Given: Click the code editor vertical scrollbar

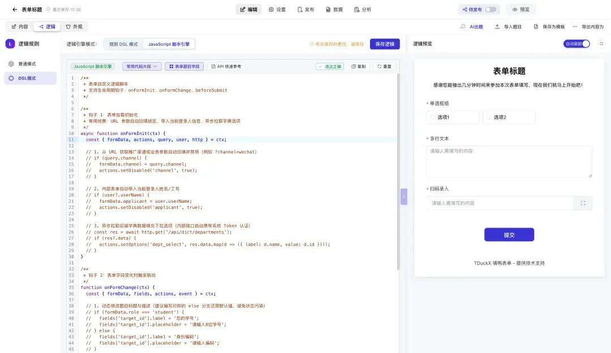Looking at the screenshot, I should tap(398, 171).
